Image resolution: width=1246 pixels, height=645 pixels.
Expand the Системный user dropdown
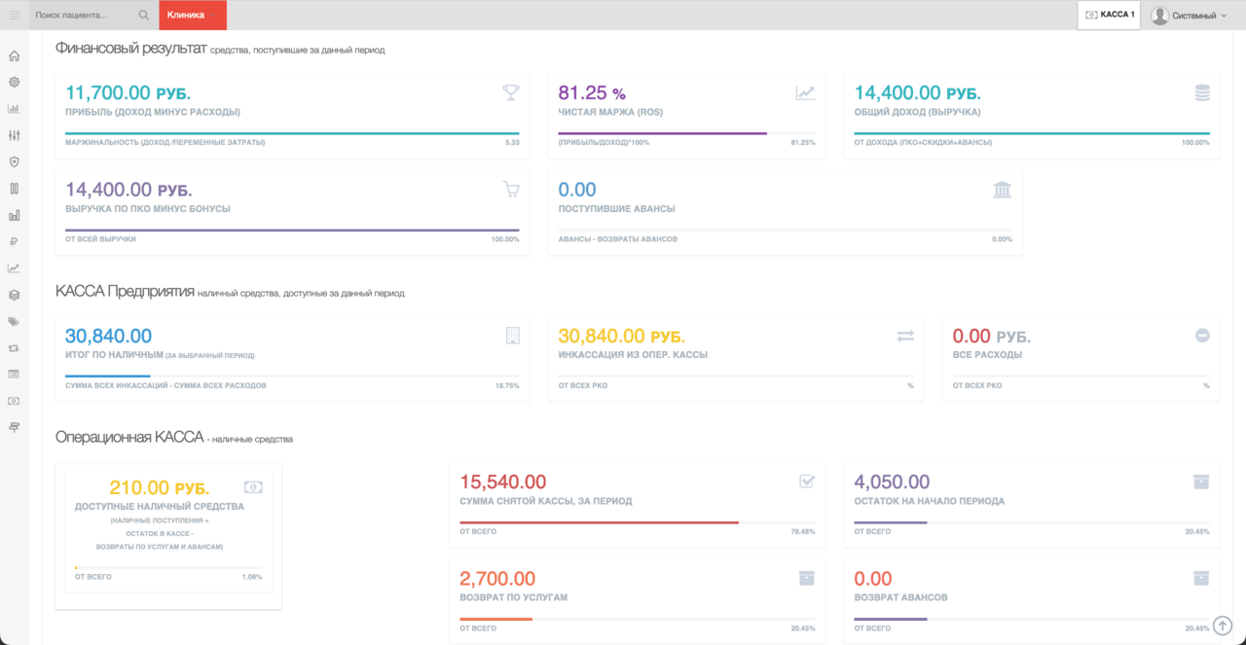point(1189,16)
